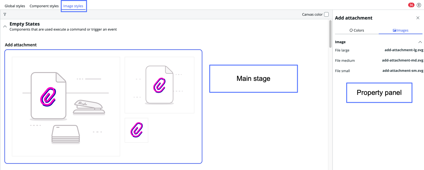Click the add-attachment-sm.svg file name
This screenshot has width=424, height=170.
pyautogui.click(x=403, y=71)
